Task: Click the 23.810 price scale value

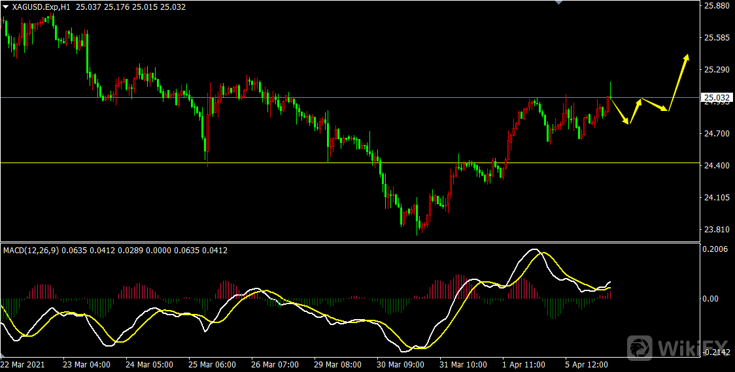Action: tap(716, 230)
